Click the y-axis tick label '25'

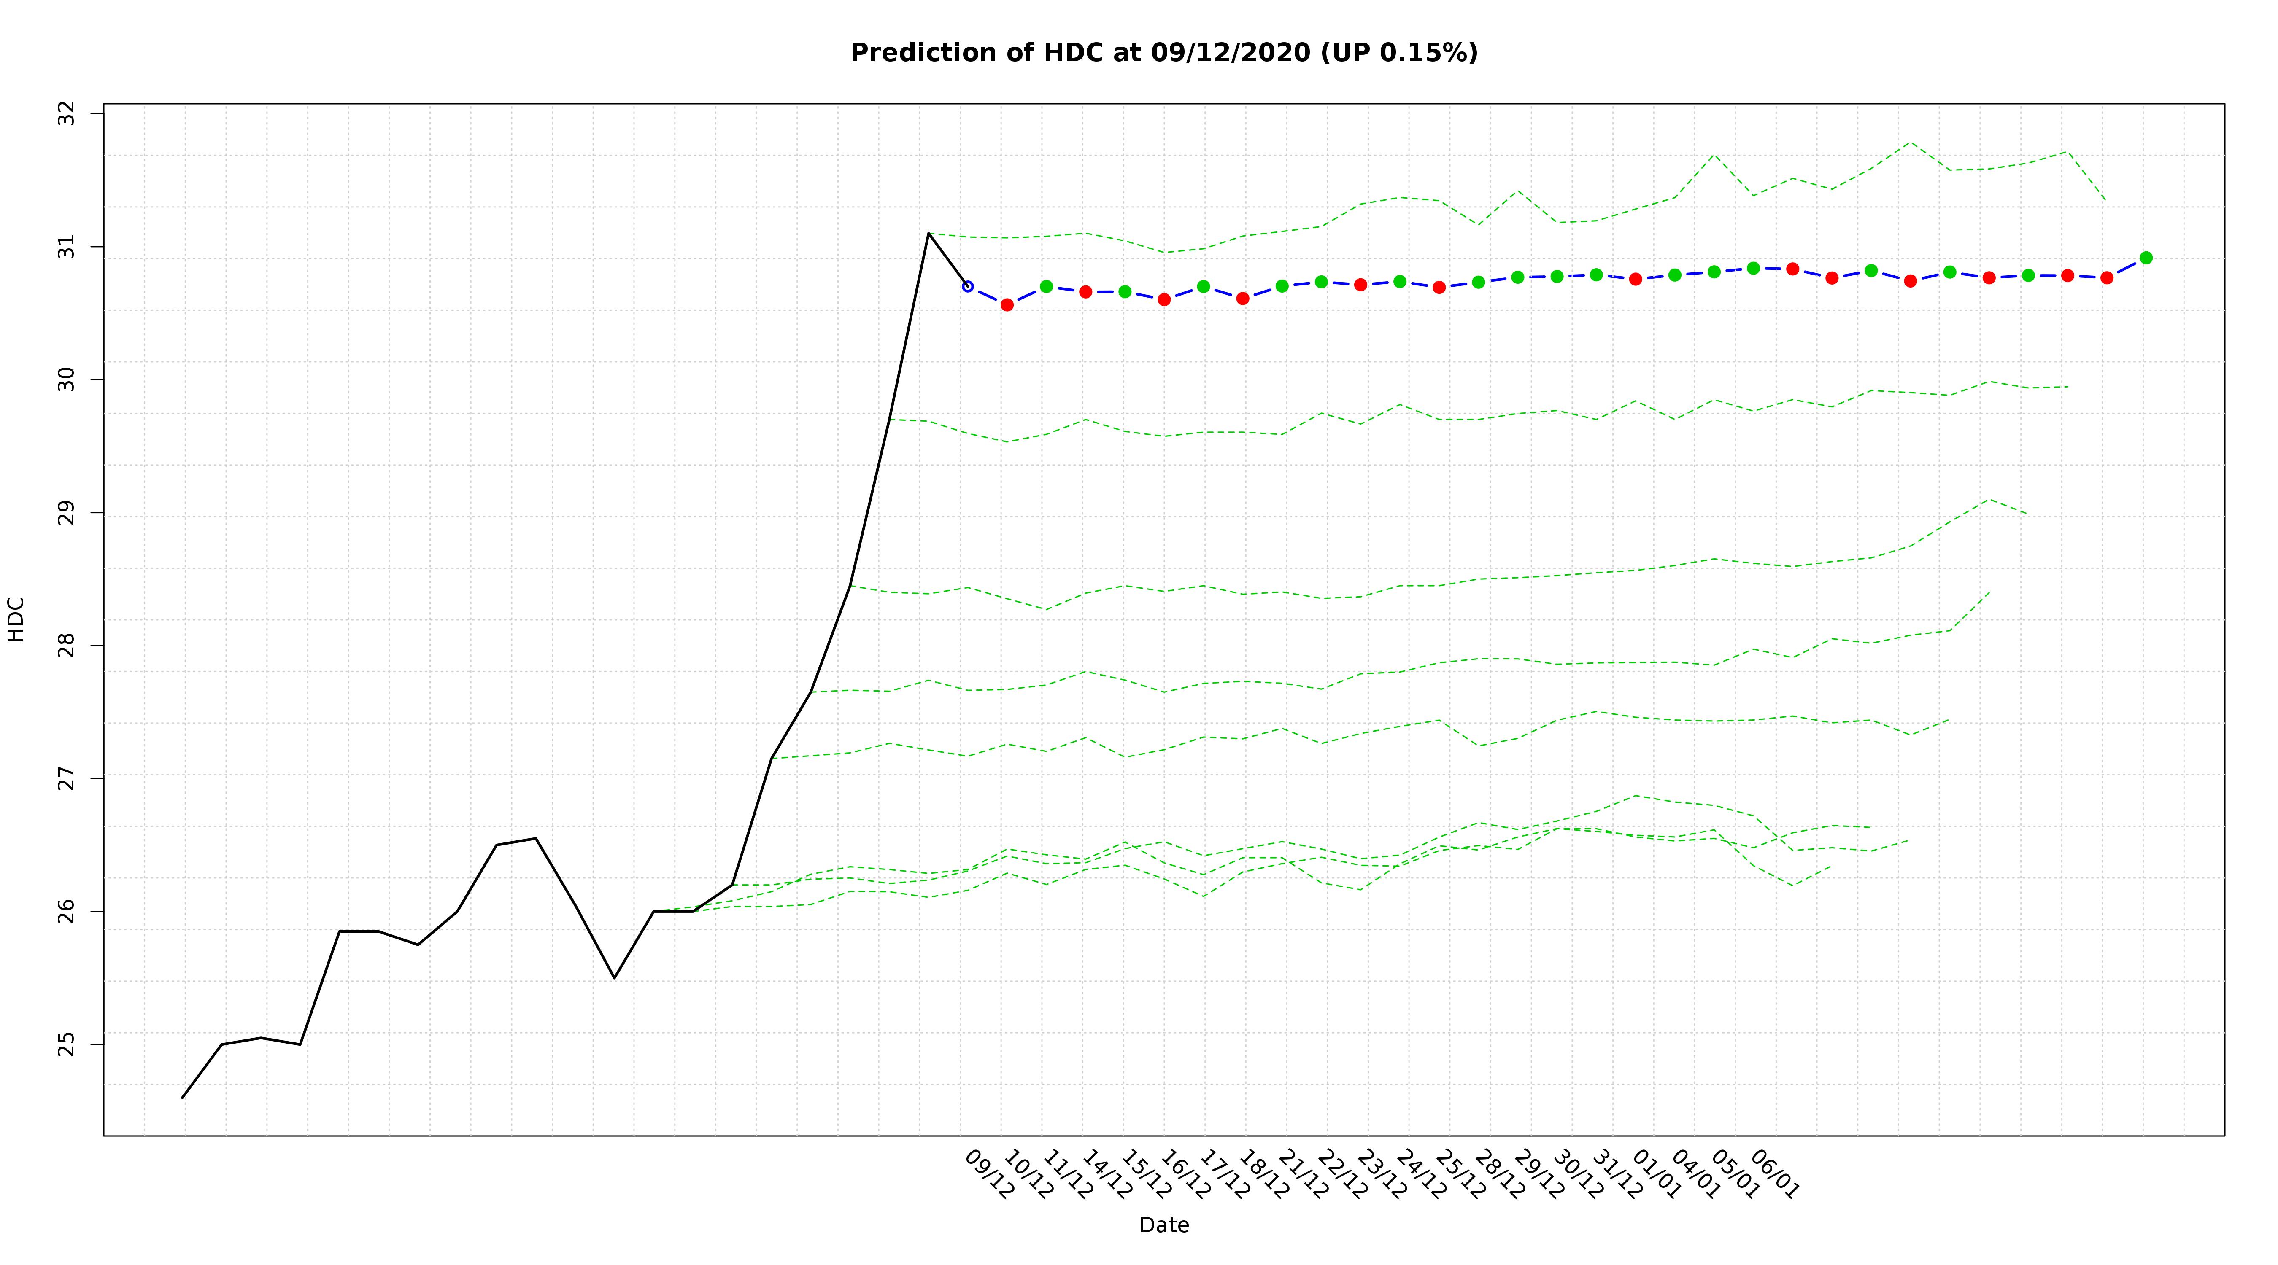coord(67,1044)
